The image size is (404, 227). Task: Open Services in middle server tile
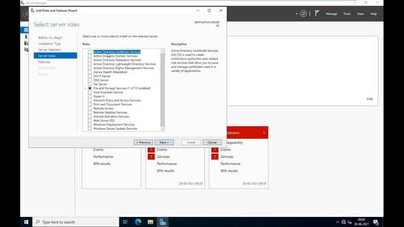click(163, 157)
